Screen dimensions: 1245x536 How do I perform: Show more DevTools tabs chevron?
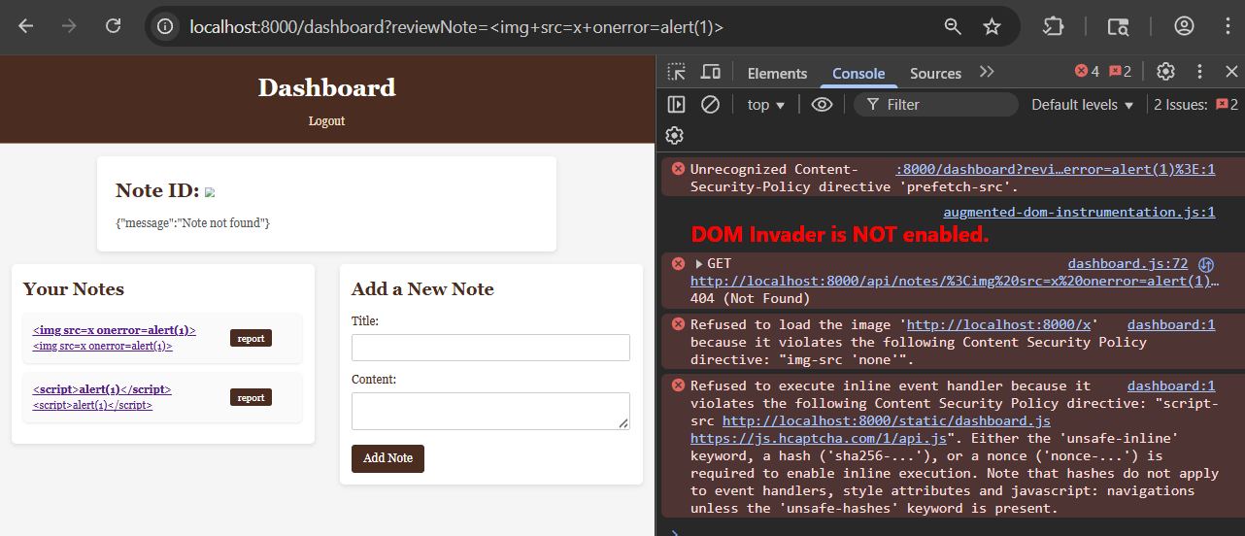coord(987,72)
